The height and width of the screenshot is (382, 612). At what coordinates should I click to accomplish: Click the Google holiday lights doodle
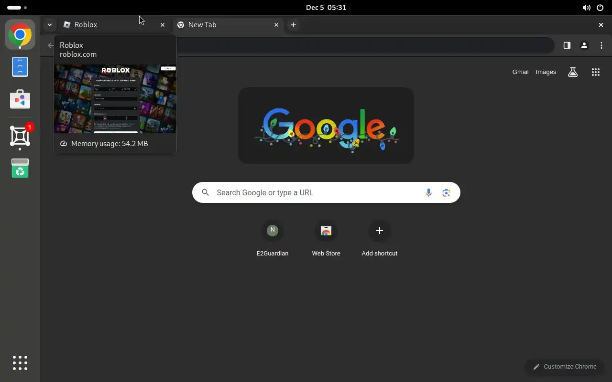click(x=326, y=126)
